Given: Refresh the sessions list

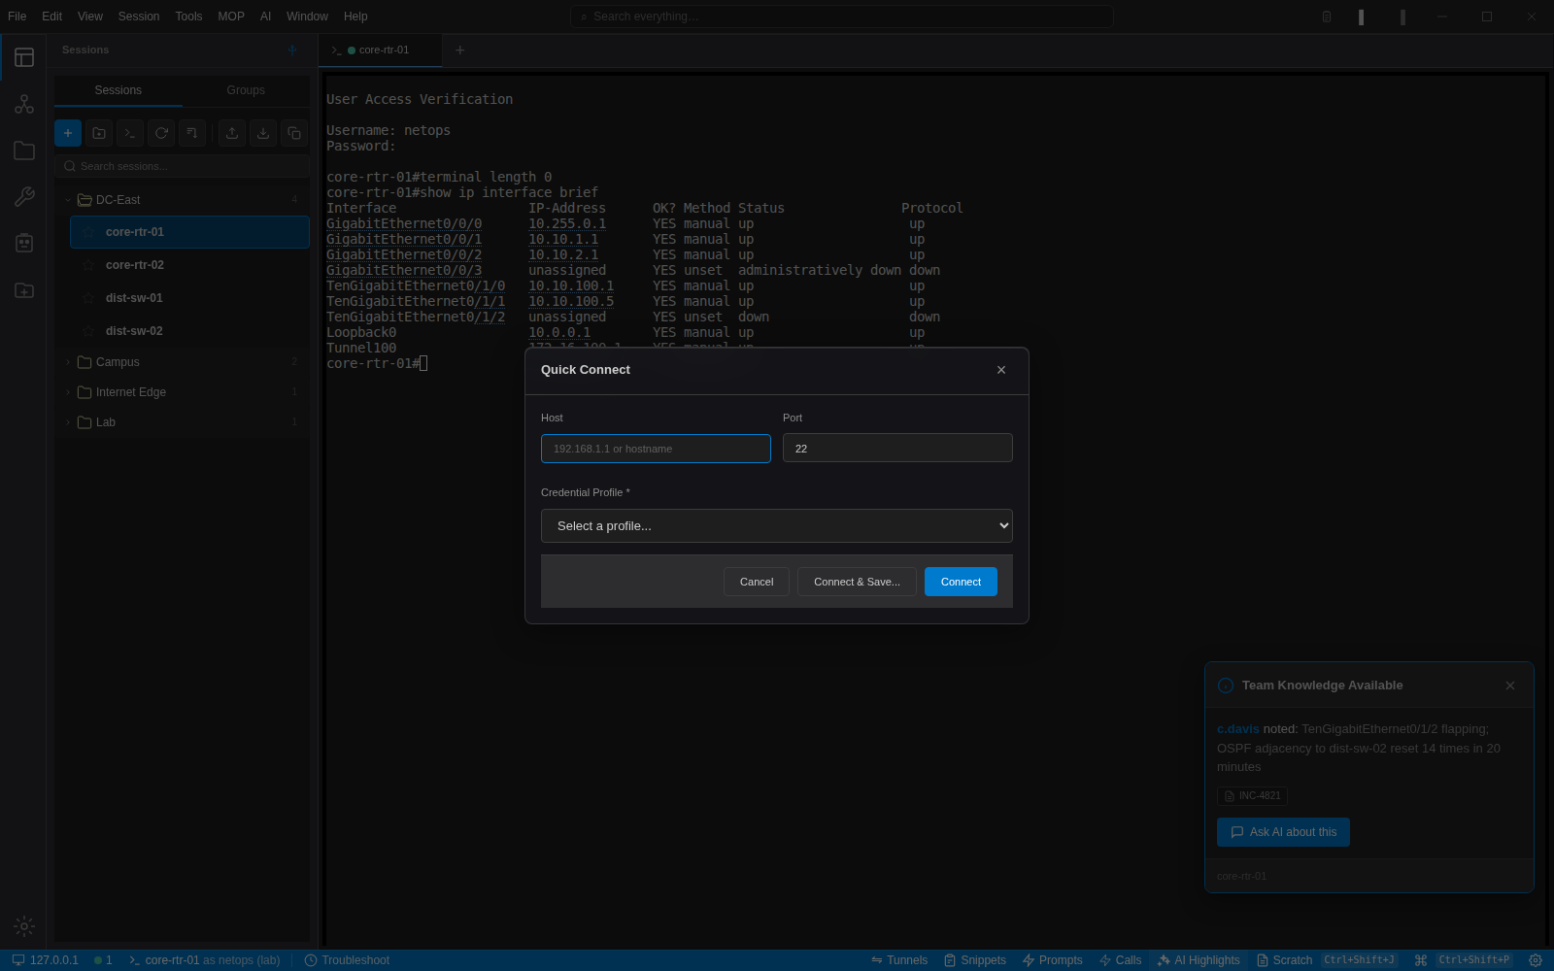Looking at the screenshot, I should (x=161, y=133).
